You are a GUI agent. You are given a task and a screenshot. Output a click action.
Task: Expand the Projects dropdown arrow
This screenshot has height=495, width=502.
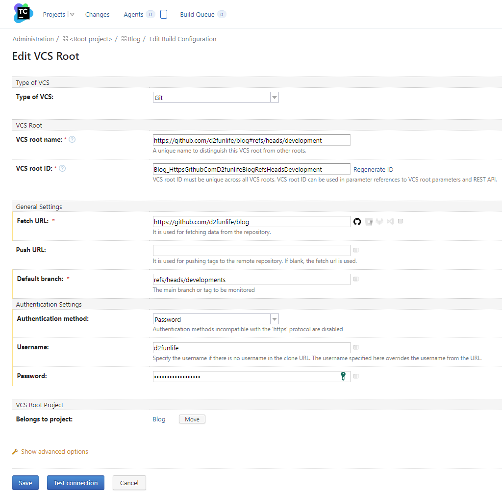click(x=72, y=15)
